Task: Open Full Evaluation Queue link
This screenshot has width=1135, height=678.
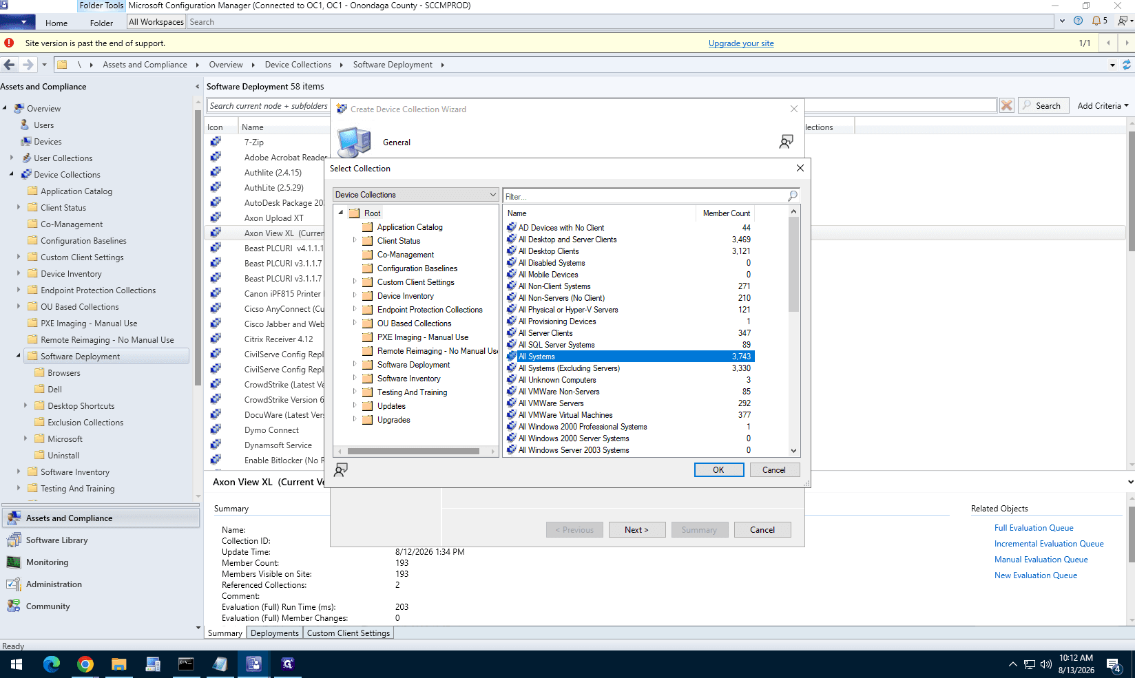Action: 1034,528
